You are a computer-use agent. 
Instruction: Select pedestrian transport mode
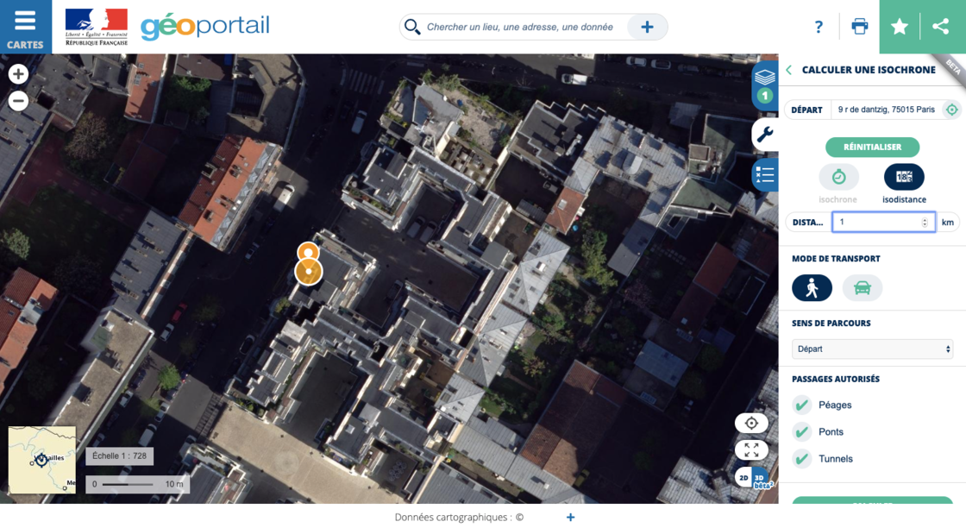812,287
